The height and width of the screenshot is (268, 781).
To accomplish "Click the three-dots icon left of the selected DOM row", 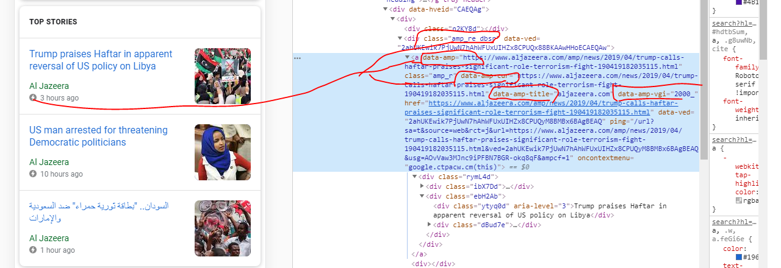I will pos(297,58).
